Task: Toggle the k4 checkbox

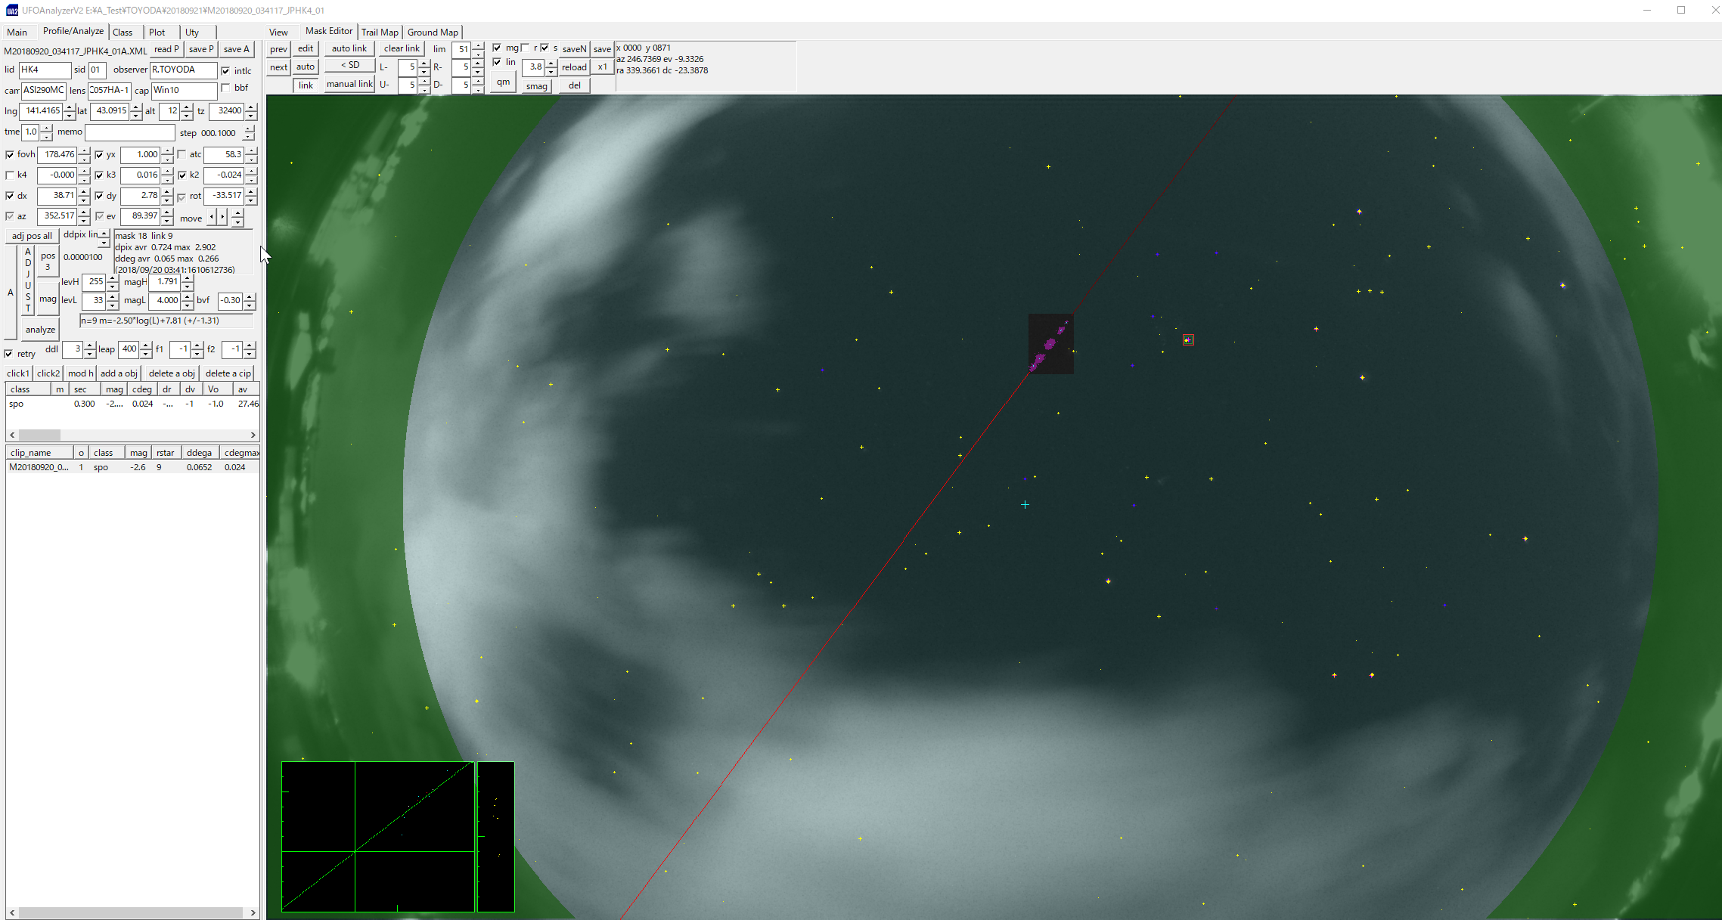Action: (x=10, y=175)
